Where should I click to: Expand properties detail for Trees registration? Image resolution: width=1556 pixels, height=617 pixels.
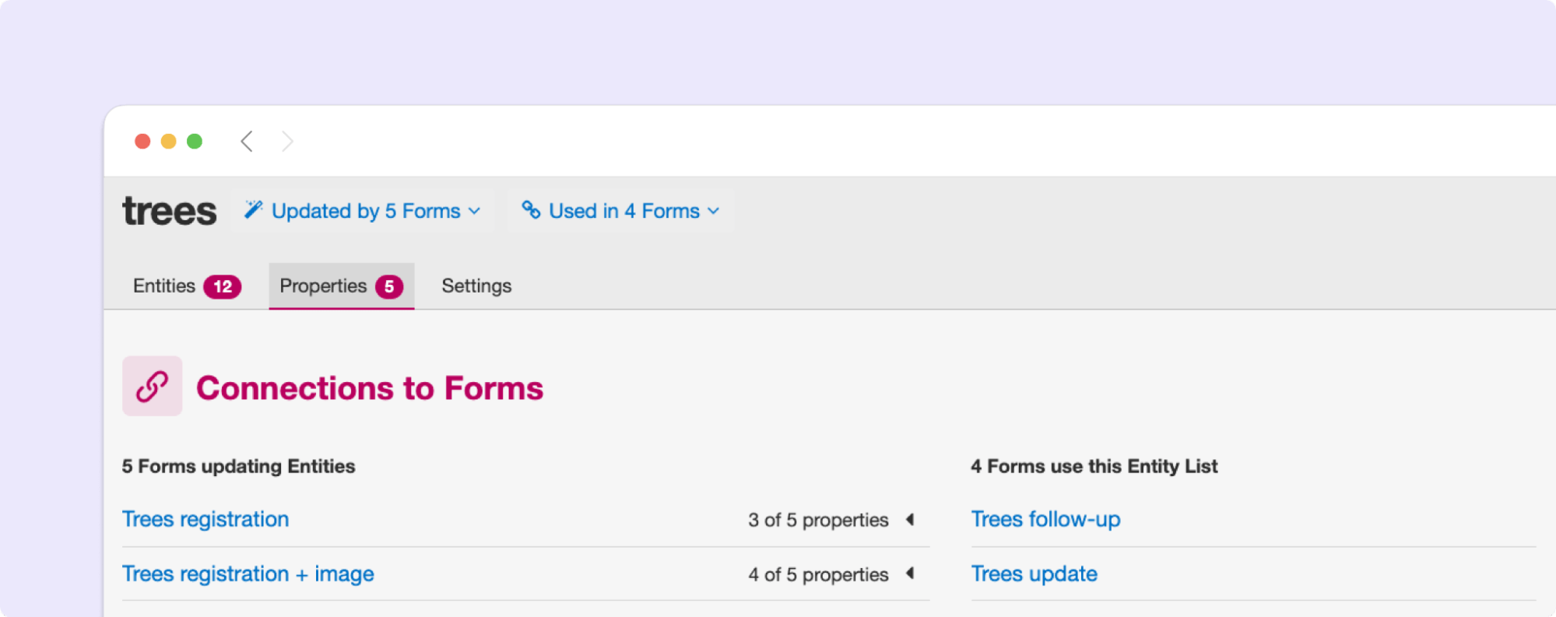tap(911, 520)
